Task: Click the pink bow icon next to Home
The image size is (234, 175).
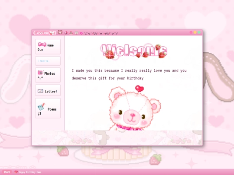Action: coord(42,45)
